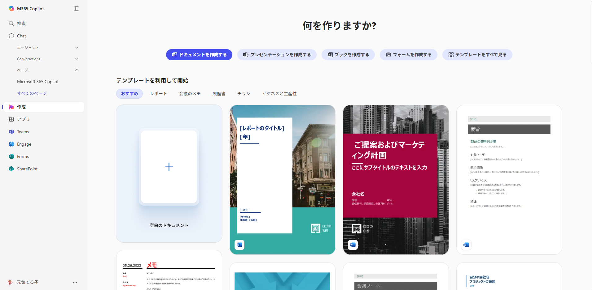The image size is (592, 290).
Task: Click the テンプレートを利用して開始 heading
Action: pos(152,80)
